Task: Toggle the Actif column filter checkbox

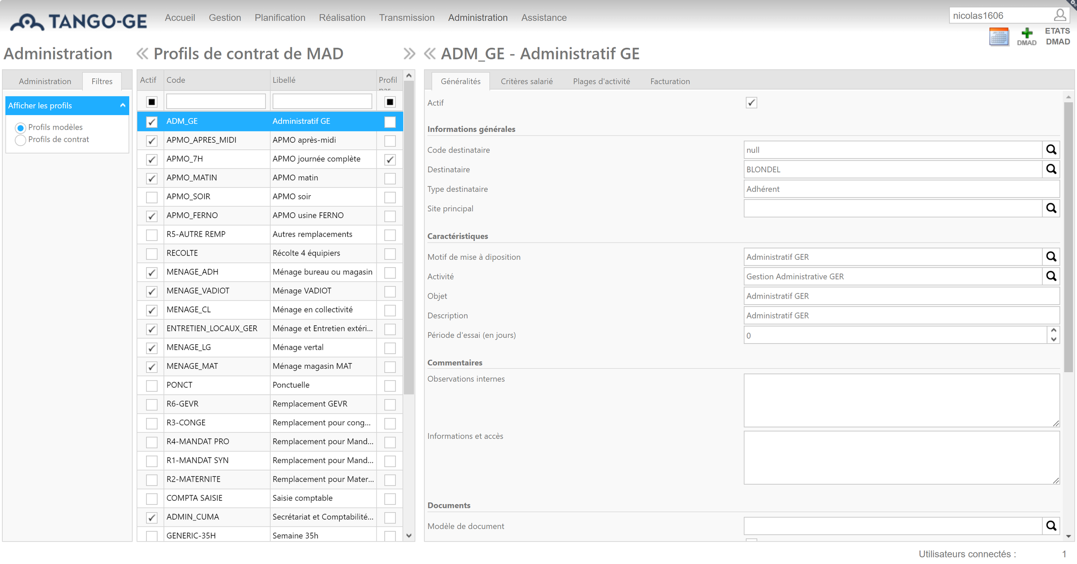Action: pyautogui.click(x=152, y=102)
